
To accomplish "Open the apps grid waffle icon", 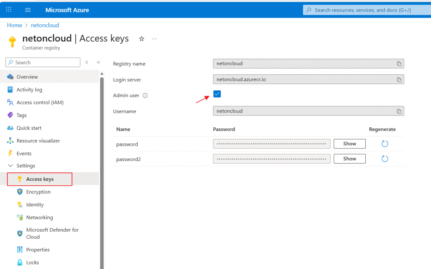I will [9, 10].
